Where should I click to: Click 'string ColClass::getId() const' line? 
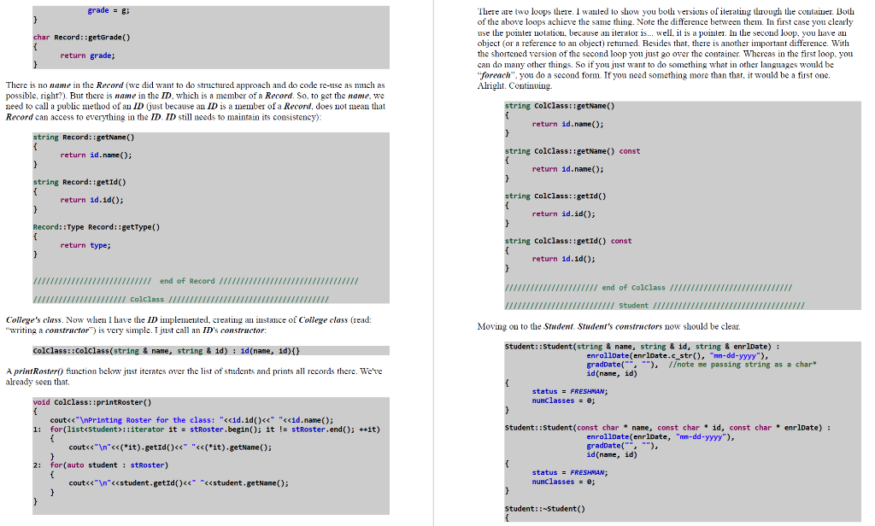pos(568,241)
